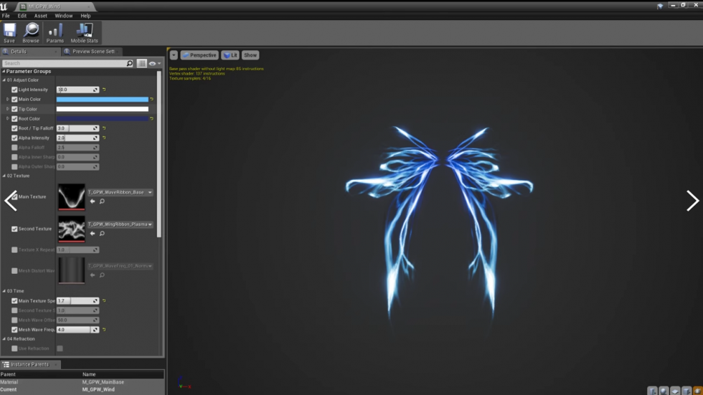
Task: Toggle the Tip Color parameter checkbox
Action: click(x=14, y=109)
